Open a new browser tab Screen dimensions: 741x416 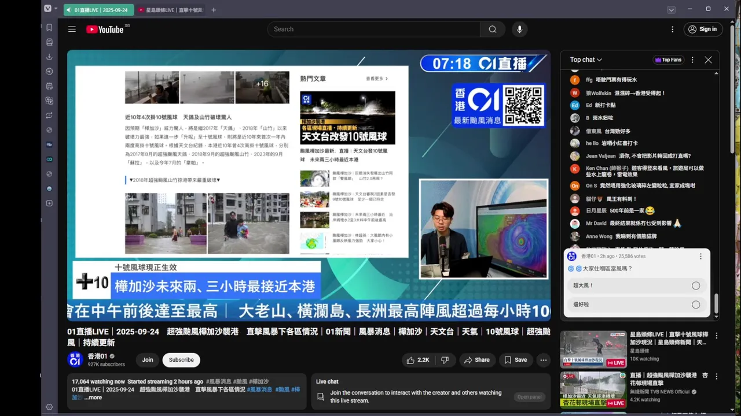pos(214,10)
